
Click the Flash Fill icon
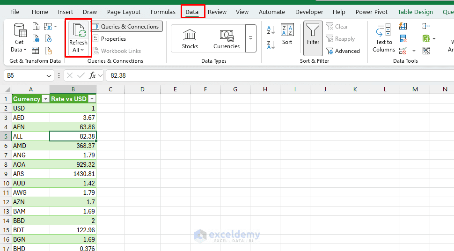pyautogui.click(x=403, y=26)
